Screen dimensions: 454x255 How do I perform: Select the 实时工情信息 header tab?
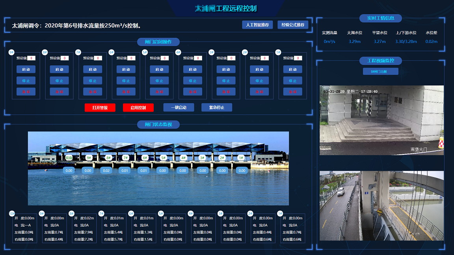pyautogui.click(x=380, y=18)
